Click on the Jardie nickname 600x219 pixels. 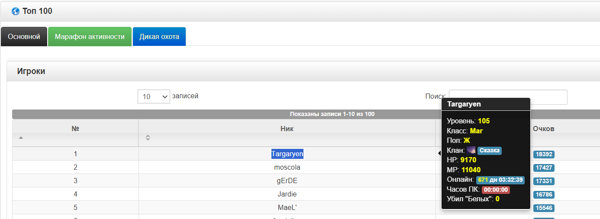point(287,194)
